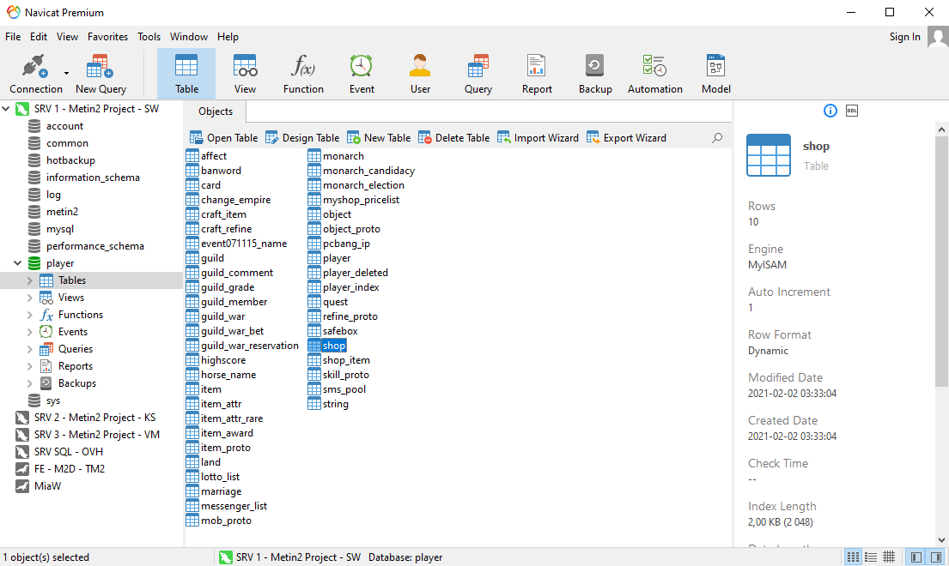Viewport: 949px width, 566px height.
Task: Toggle the right information pane
Action: click(935, 557)
